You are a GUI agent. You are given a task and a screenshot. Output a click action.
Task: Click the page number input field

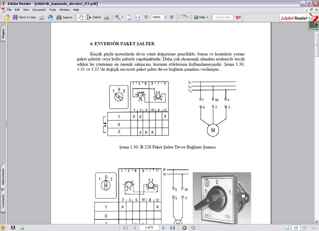pyautogui.click(x=149, y=227)
